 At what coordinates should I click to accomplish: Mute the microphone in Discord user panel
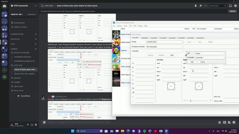pyautogui.click(x=28, y=125)
